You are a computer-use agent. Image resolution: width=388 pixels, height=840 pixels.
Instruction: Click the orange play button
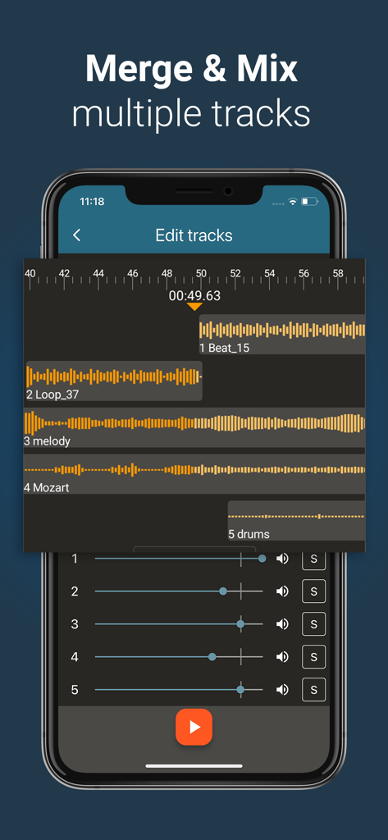click(194, 727)
